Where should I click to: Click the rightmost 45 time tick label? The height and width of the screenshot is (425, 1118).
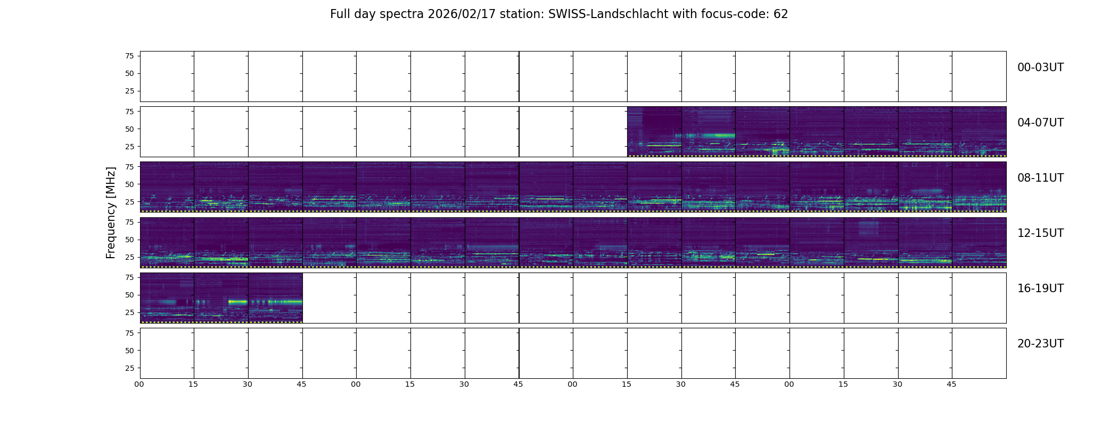(x=951, y=384)
